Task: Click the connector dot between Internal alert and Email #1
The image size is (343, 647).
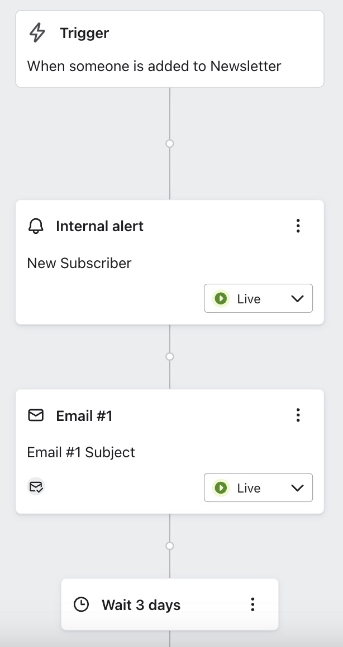Action: 169,356
